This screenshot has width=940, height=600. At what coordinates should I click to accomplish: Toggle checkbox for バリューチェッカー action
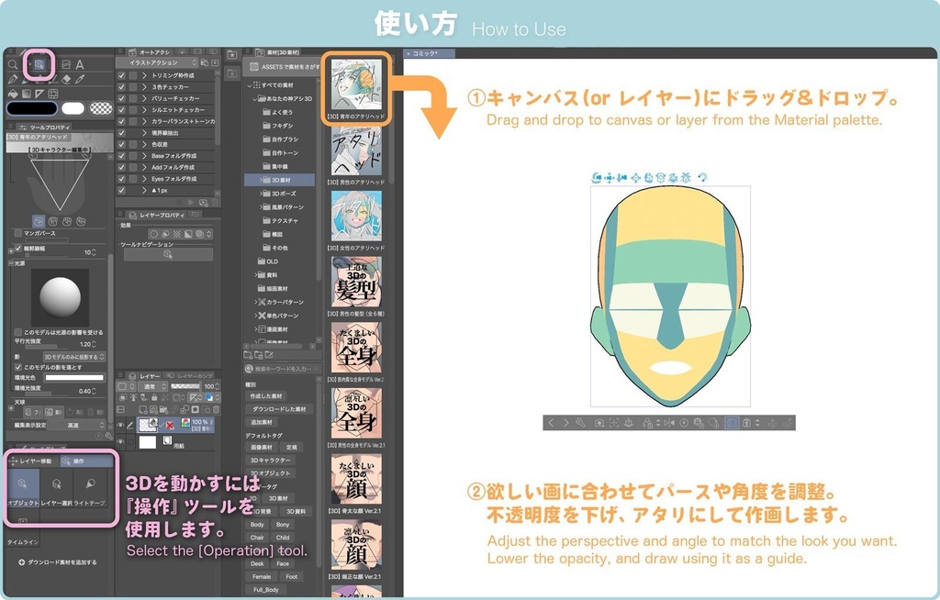click(x=122, y=98)
